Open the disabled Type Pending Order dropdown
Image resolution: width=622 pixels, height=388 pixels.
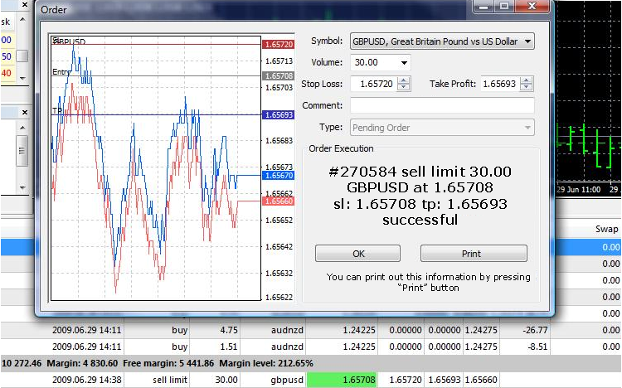click(442, 128)
